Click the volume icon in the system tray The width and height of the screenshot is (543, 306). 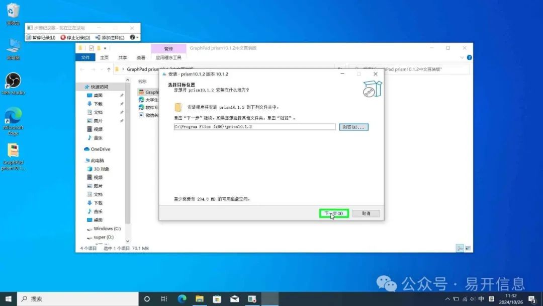[473, 299]
